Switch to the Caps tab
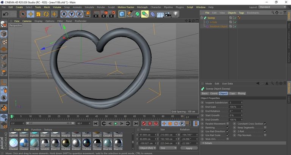Screen dimensions: 291x155 tap(232, 94)
